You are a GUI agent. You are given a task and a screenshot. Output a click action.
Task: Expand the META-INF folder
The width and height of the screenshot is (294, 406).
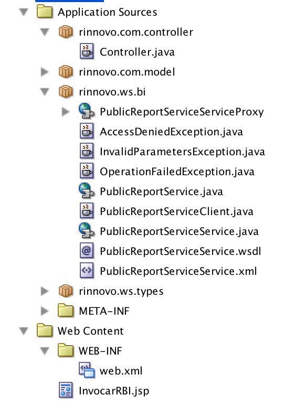(x=45, y=311)
